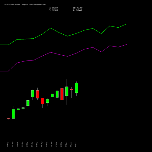152x152 pixels.
Task: Click the tall green candle for 14 May
Action: 13,114
